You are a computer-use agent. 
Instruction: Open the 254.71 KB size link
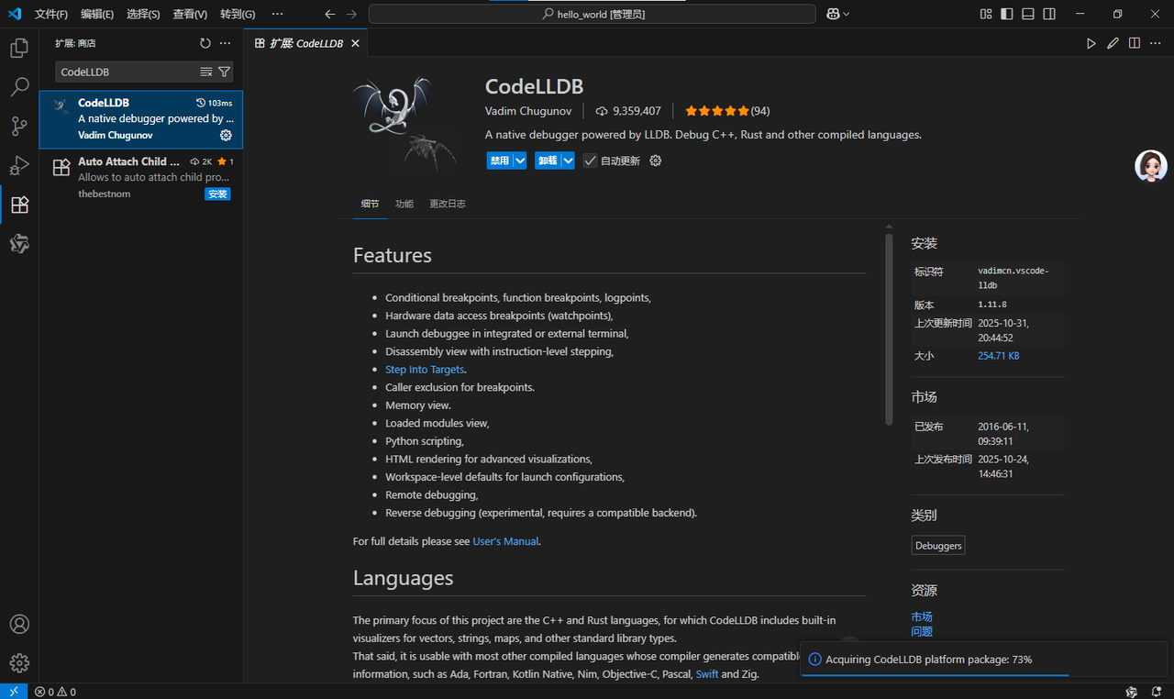pos(999,356)
